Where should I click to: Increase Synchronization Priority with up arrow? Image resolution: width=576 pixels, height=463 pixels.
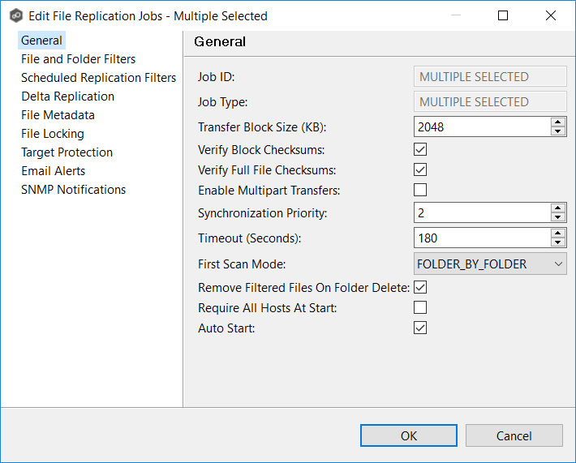[557, 208]
